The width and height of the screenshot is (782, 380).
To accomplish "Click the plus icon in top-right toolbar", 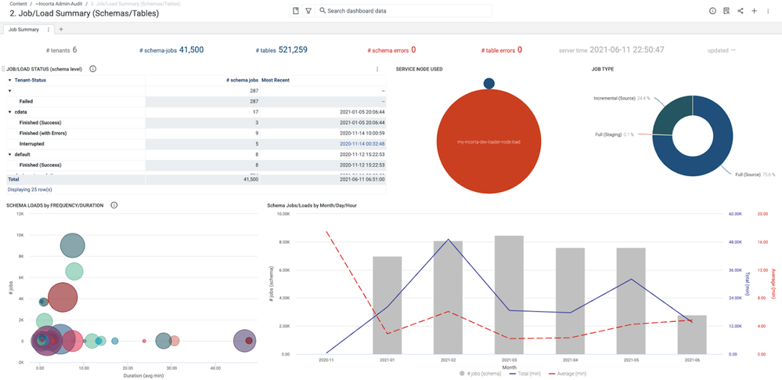I will 755,11.
